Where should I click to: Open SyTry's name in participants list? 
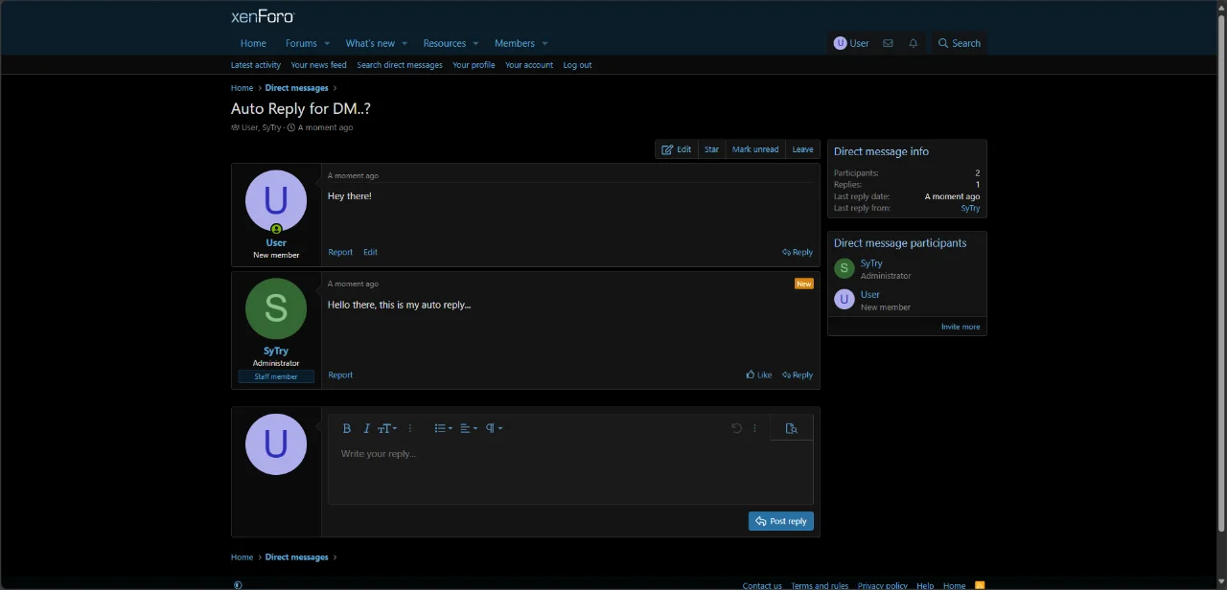click(x=871, y=263)
